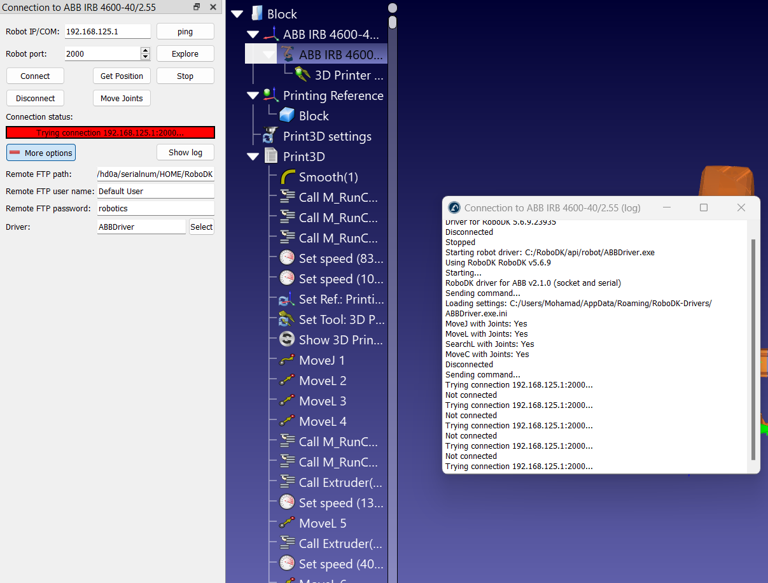Click the MoveJ 1 instruction icon
This screenshot has width=768, height=583.
click(x=287, y=360)
